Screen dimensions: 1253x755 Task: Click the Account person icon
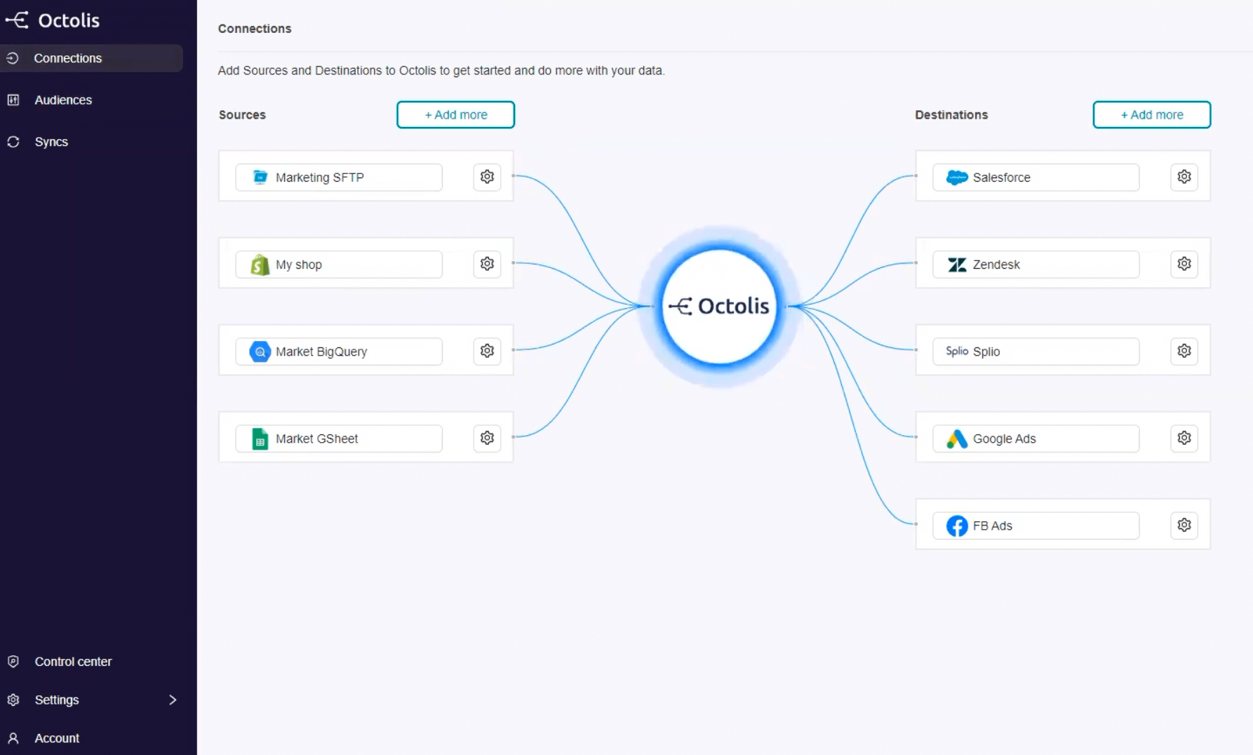(x=13, y=738)
